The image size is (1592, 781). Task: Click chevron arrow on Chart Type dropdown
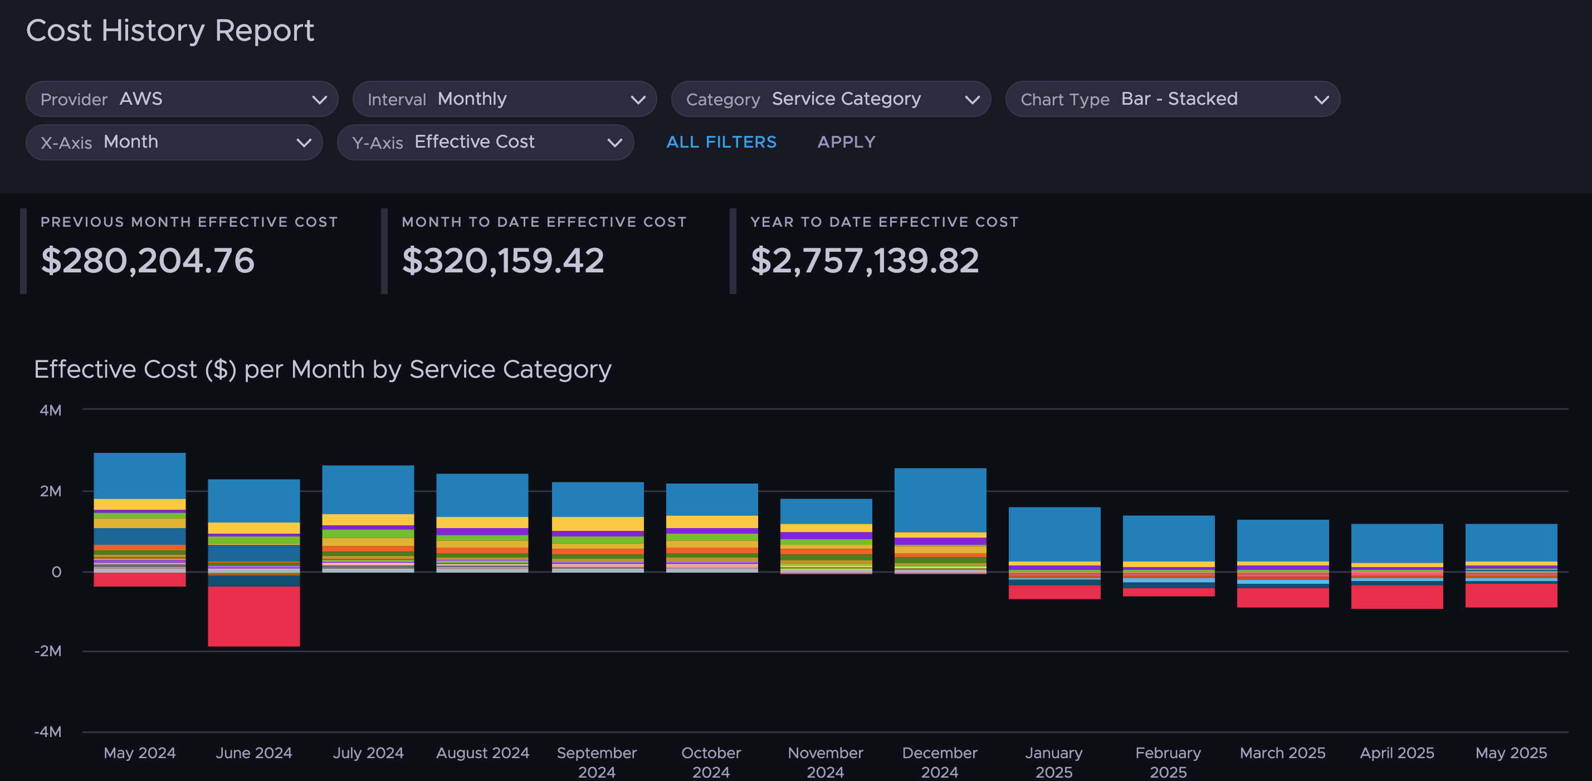point(1321,100)
